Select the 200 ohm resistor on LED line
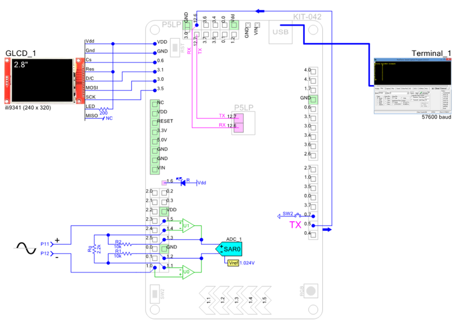This screenshot has width=456, height=323. coord(104,109)
